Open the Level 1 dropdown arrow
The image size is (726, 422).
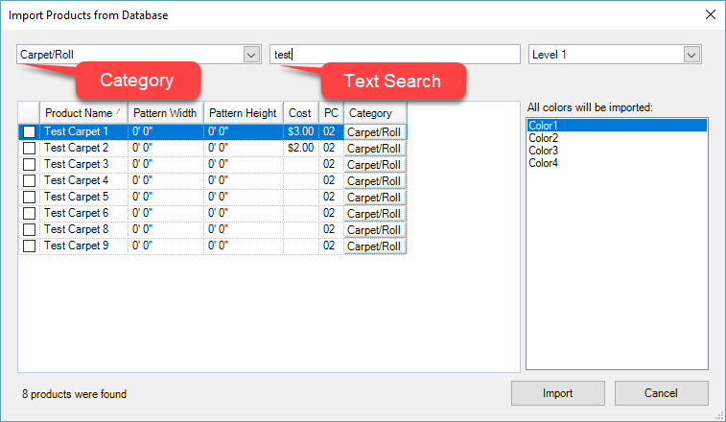click(691, 55)
